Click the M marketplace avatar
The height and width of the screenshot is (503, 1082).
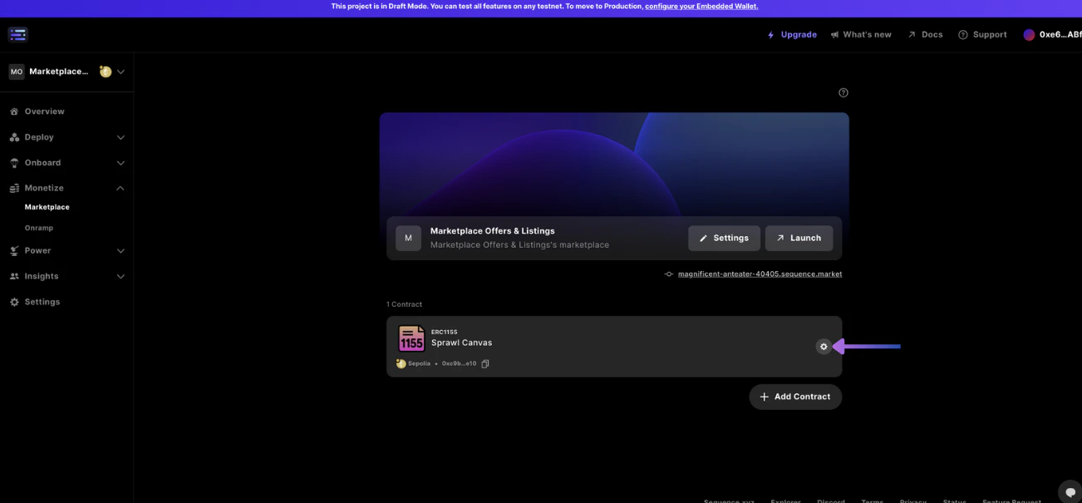(x=408, y=238)
